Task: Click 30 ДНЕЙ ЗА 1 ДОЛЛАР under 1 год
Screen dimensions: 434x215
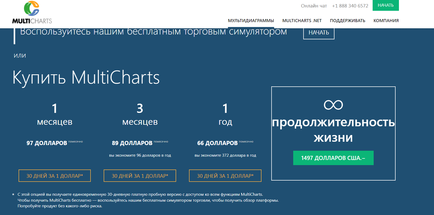Action: coord(225,176)
